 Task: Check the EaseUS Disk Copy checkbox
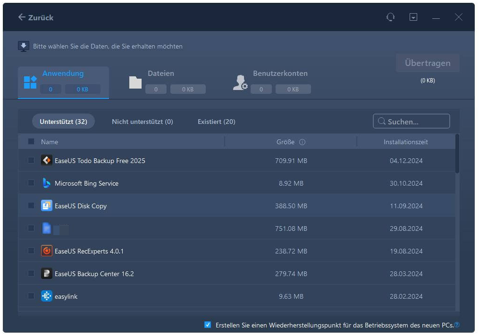(x=31, y=205)
